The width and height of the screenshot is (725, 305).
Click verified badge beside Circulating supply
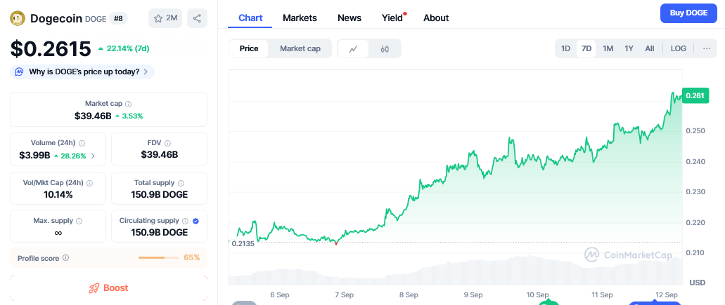tap(195, 221)
